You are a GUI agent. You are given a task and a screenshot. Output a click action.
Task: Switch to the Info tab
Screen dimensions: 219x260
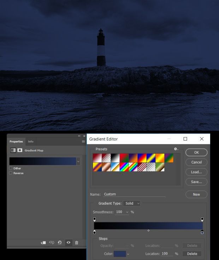tap(31, 141)
